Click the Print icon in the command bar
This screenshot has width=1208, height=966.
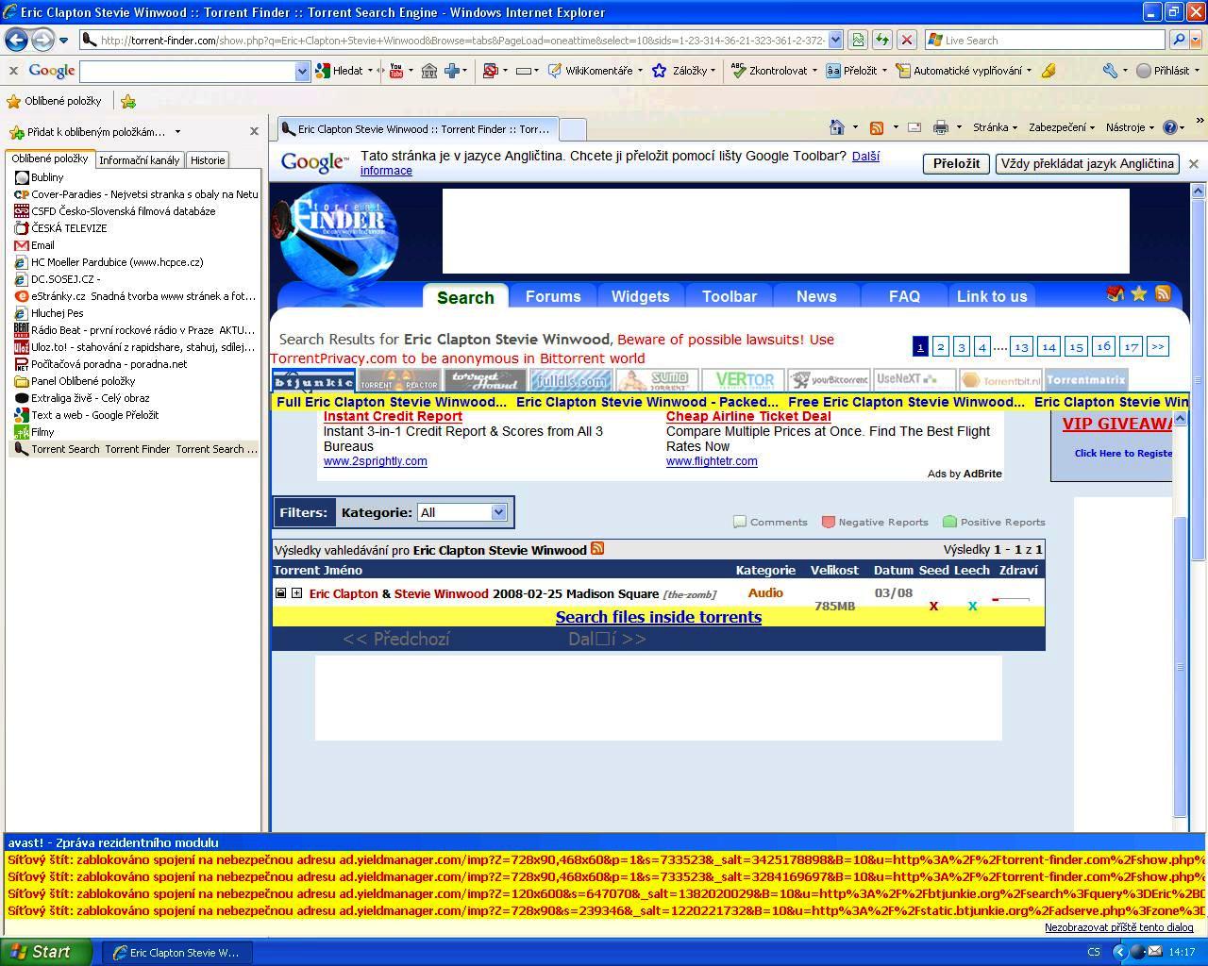[941, 127]
